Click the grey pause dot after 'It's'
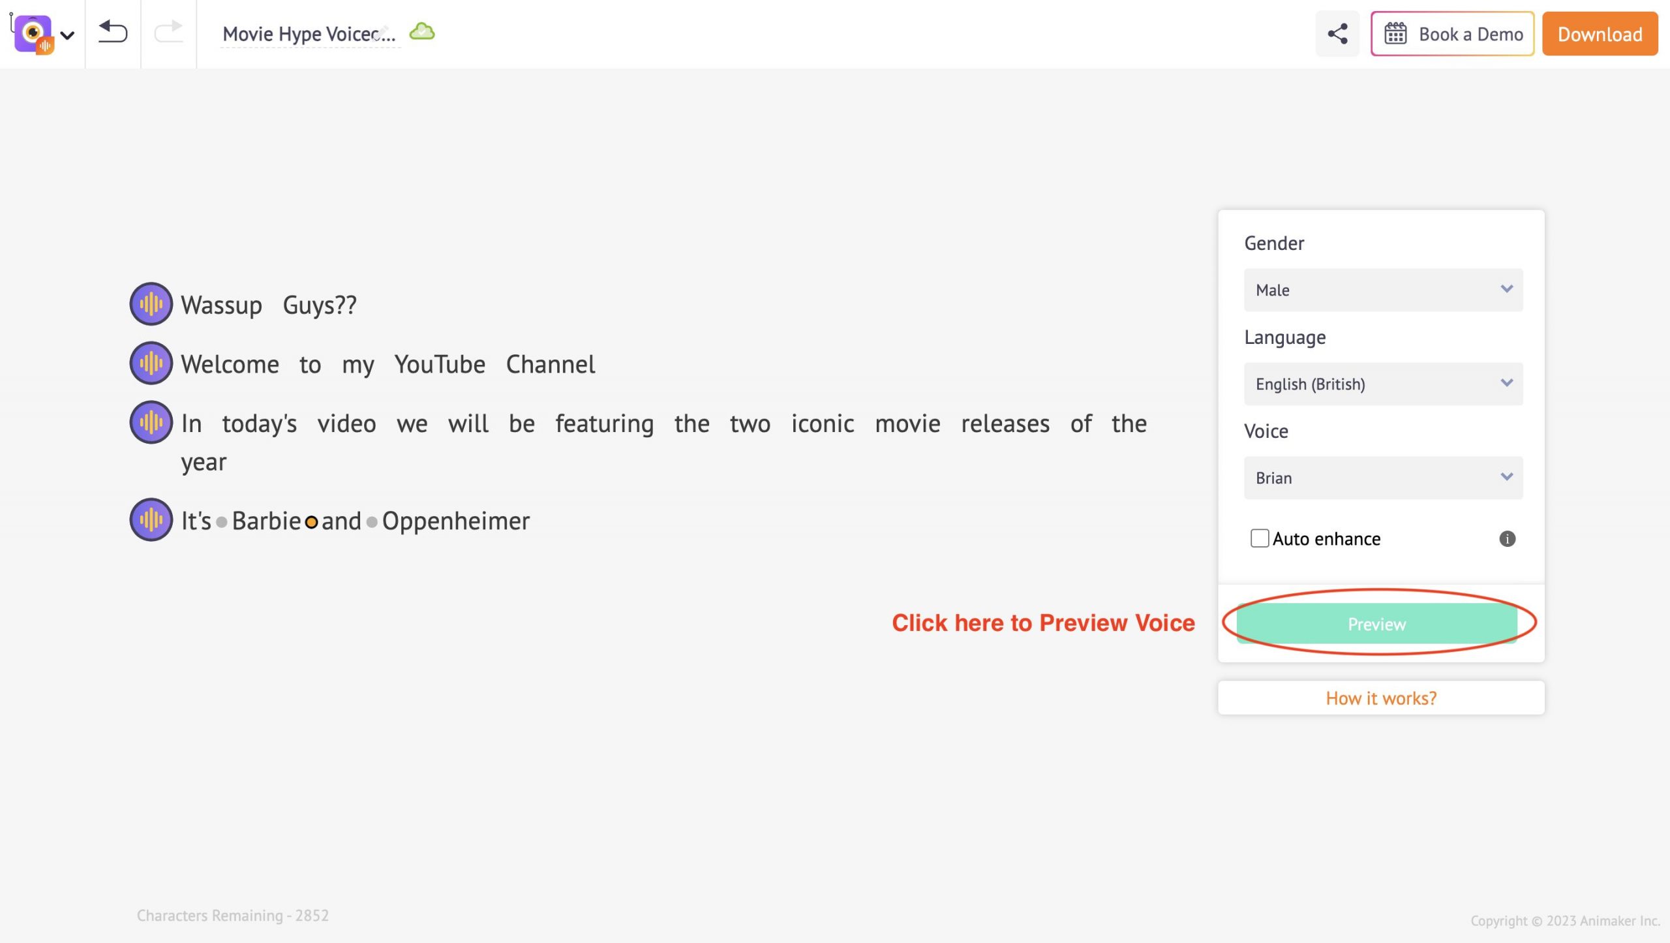1670x943 pixels. coord(222,522)
